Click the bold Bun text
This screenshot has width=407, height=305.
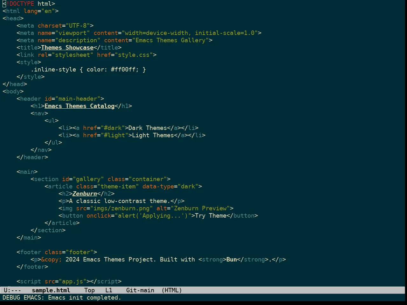point(231,259)
